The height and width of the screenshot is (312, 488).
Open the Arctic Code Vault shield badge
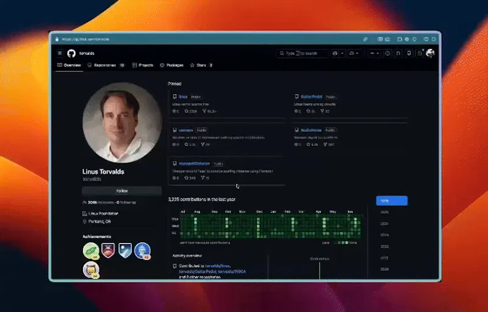point(125,250)
